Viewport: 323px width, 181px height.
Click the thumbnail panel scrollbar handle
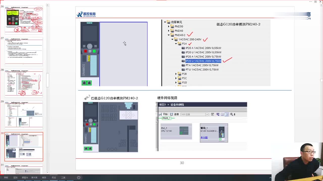47,80
